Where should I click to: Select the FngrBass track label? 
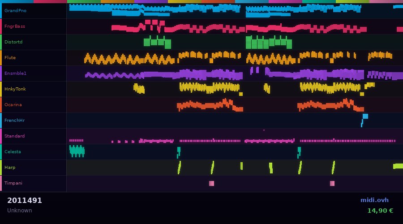click(x=15, y=26)
